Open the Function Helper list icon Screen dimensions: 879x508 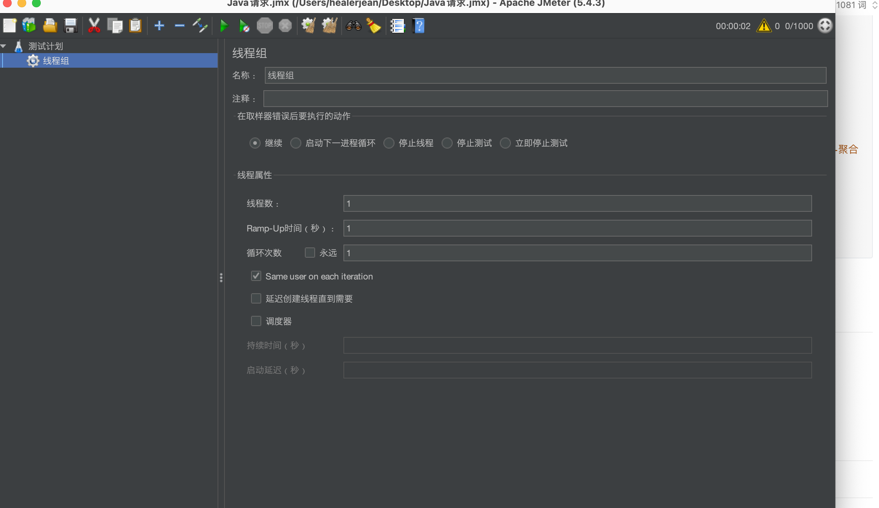pos(397,26)
